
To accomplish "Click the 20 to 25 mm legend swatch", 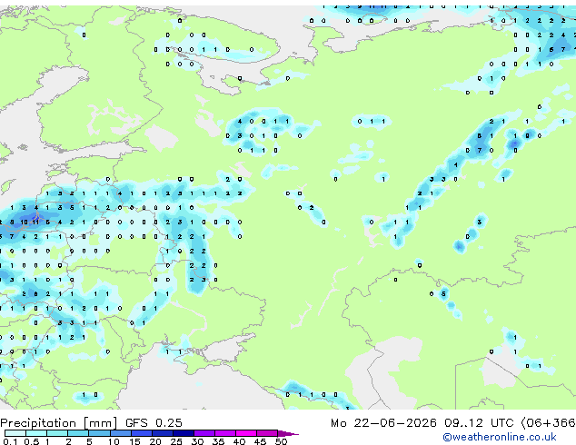I will [x=163, y=433].
